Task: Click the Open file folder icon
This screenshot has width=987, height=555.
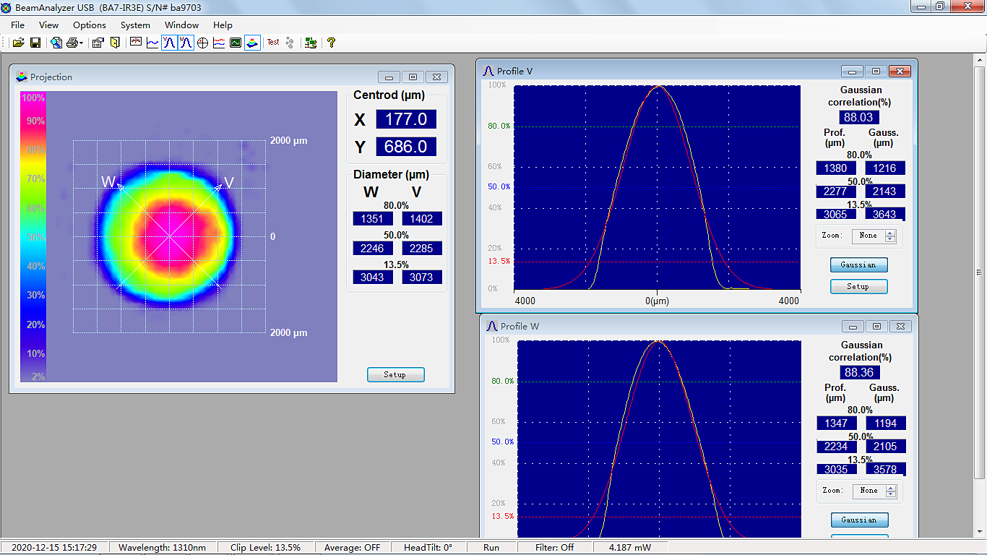Action: click(x=19, y=43)
